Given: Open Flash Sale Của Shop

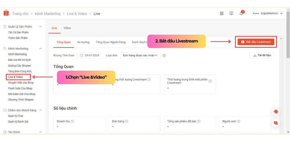Looking at the screenshot, I should (20, 88).
